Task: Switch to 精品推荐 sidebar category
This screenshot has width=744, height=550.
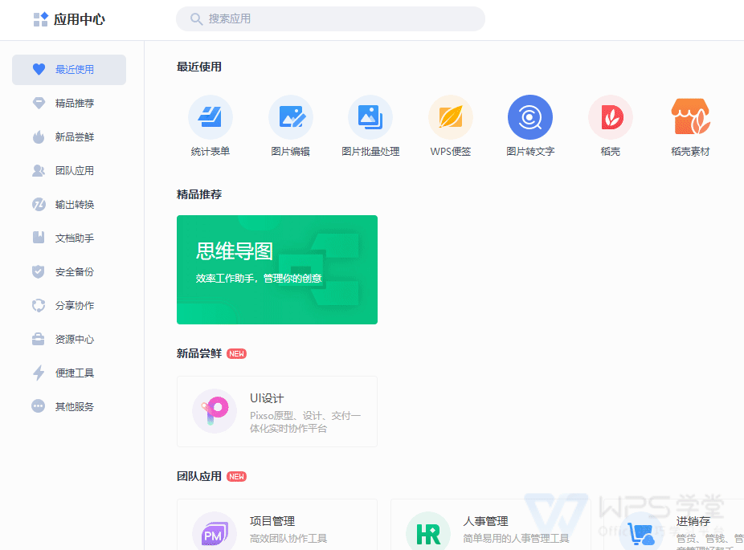Action: tap(69, 104)
